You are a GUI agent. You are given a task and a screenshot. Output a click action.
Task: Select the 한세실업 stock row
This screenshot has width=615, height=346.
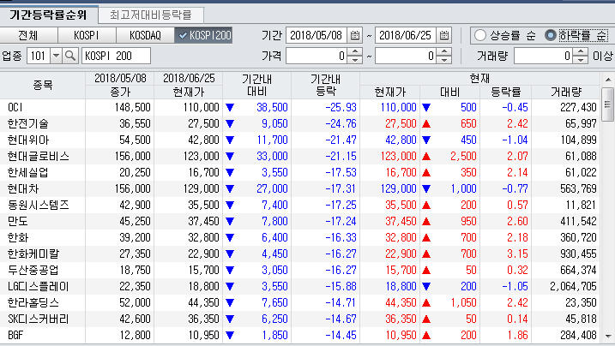[300, 172]
